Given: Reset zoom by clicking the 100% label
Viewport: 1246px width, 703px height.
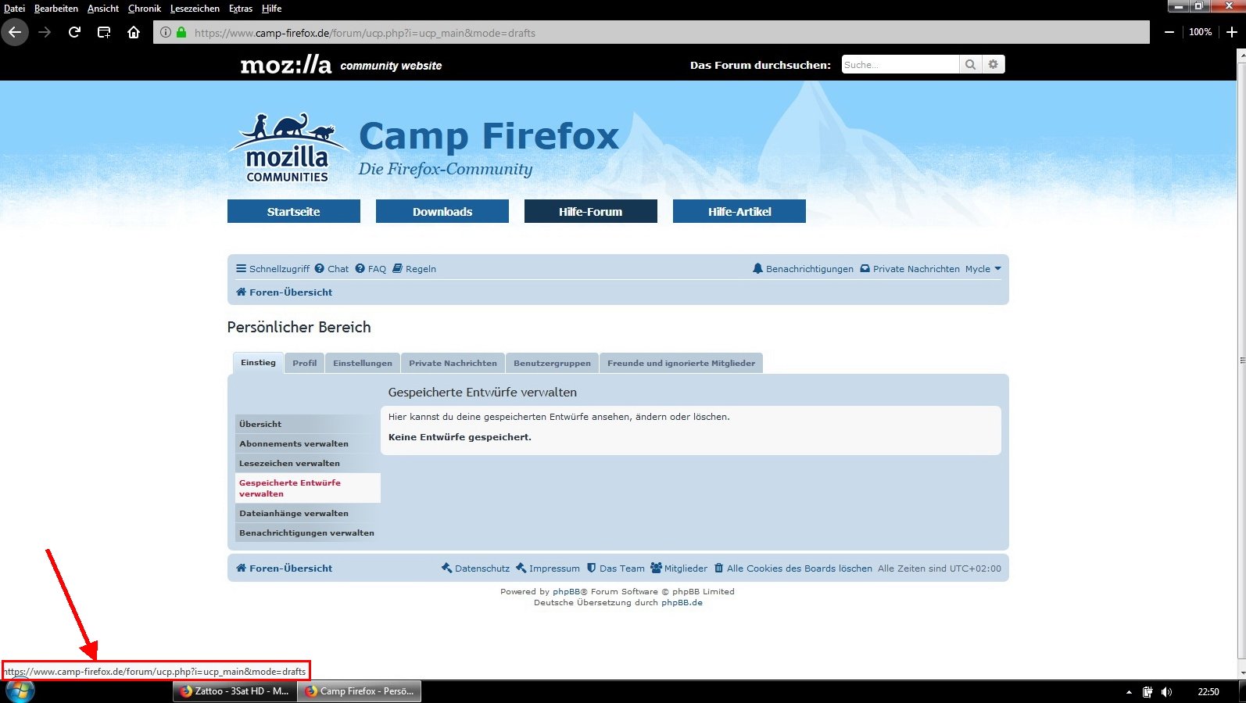Looking at the screenshot, I should point(1201,32).
